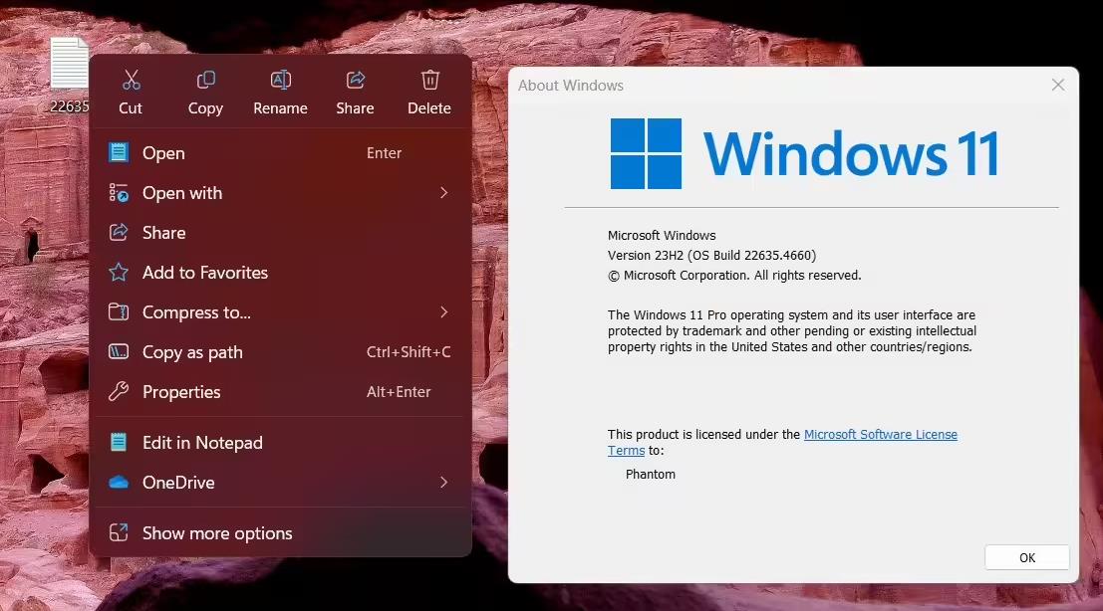Click the 'Microsoft Windows' line above the version

[x=662, y=236]
